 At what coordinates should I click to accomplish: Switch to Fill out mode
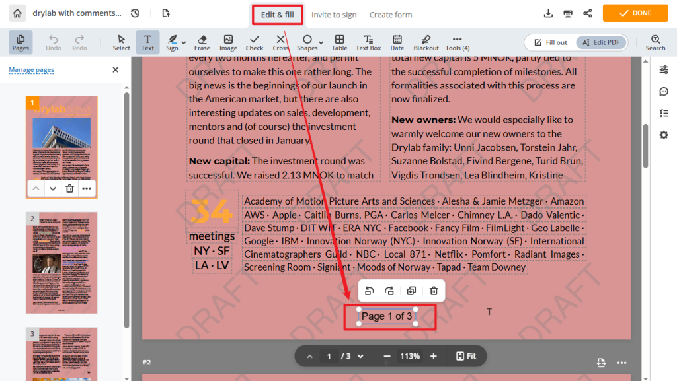[x=551, y=42]
